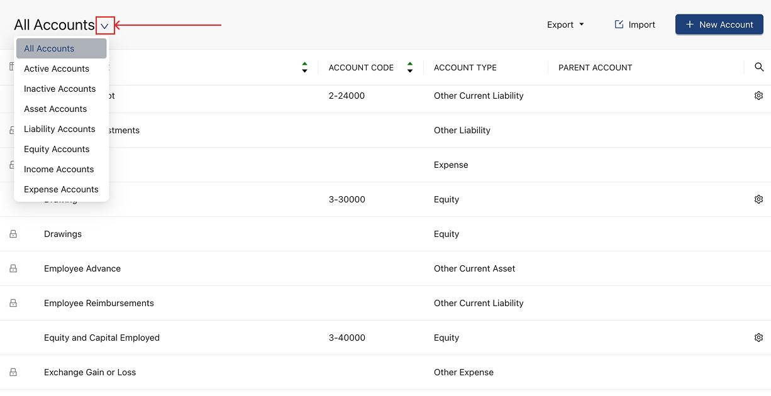Open the gear menu for the Drawing account
Image resolution: width=771 pixels, height=396 pixels.
tap(758, 199)
